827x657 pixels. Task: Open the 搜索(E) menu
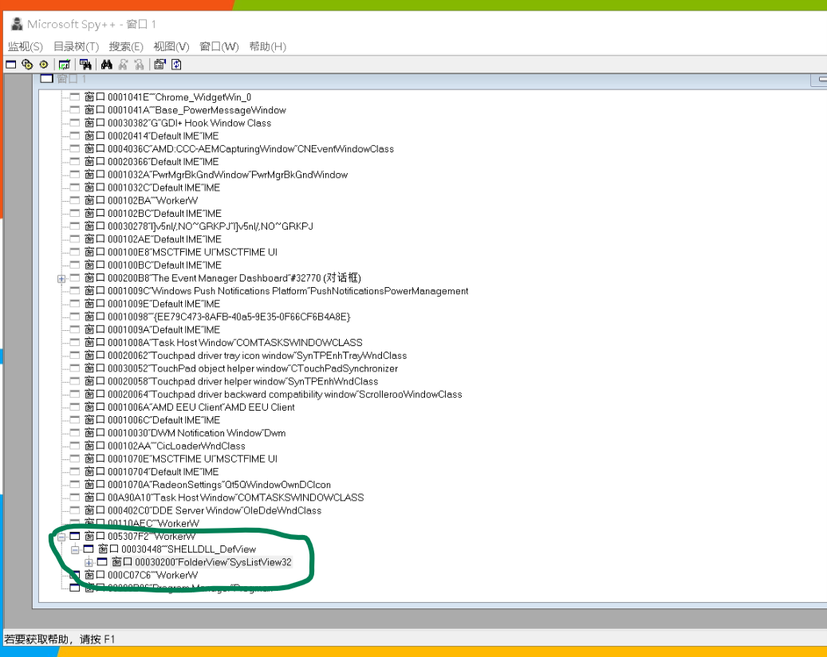pos(126,46)
